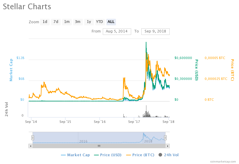This screenshot has width=239, height=164.
Task: Toggle Price (BTC) series in legend
Action: 140,155
